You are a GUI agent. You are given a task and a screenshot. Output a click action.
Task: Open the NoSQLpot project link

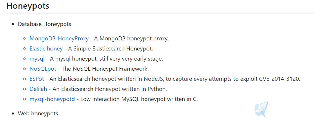click(x=43, y=69)
